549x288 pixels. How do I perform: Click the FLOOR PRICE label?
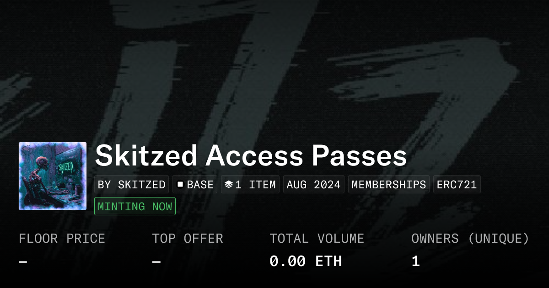[x=62, y=239]
